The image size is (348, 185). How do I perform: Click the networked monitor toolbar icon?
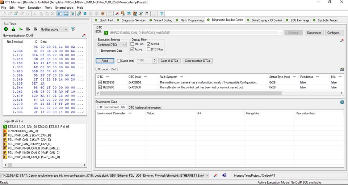pos(129,13)
